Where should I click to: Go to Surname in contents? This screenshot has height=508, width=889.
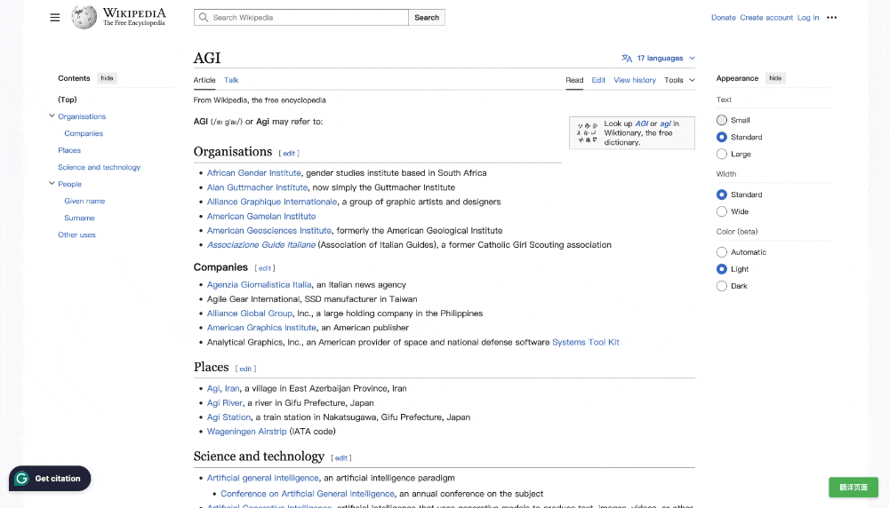[x=79, y=218]
